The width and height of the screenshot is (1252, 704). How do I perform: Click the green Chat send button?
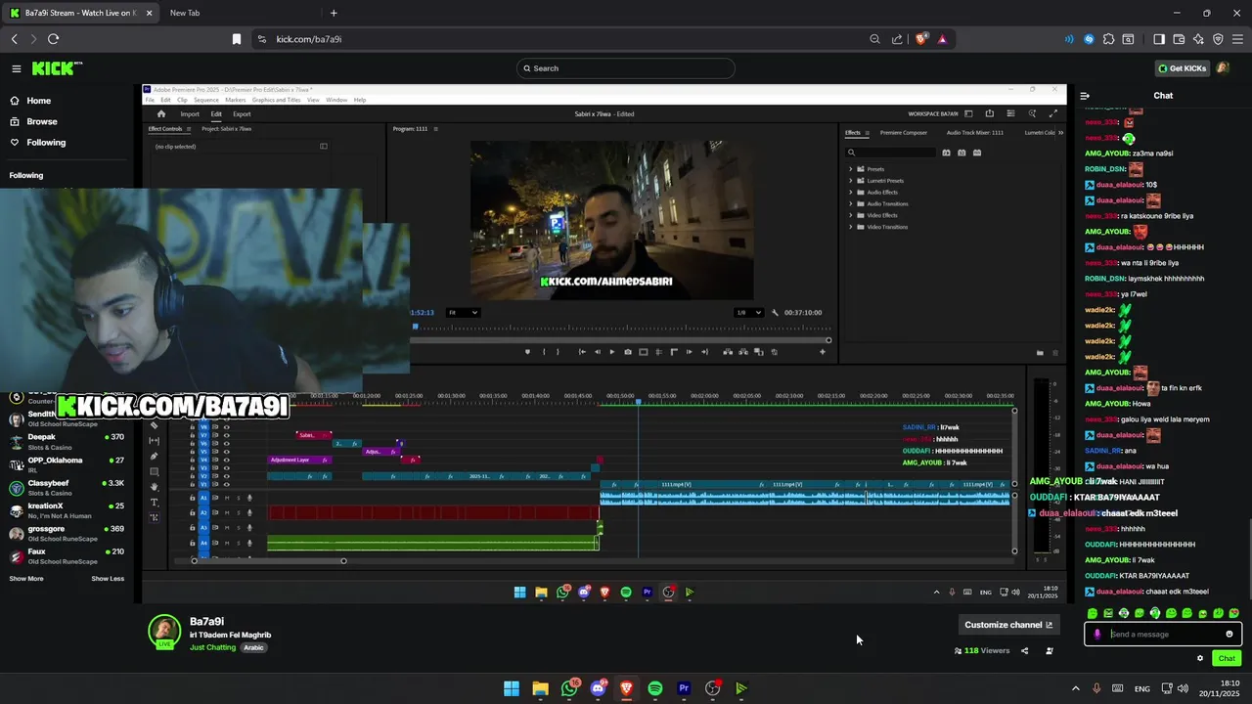tap(1227, 658)
